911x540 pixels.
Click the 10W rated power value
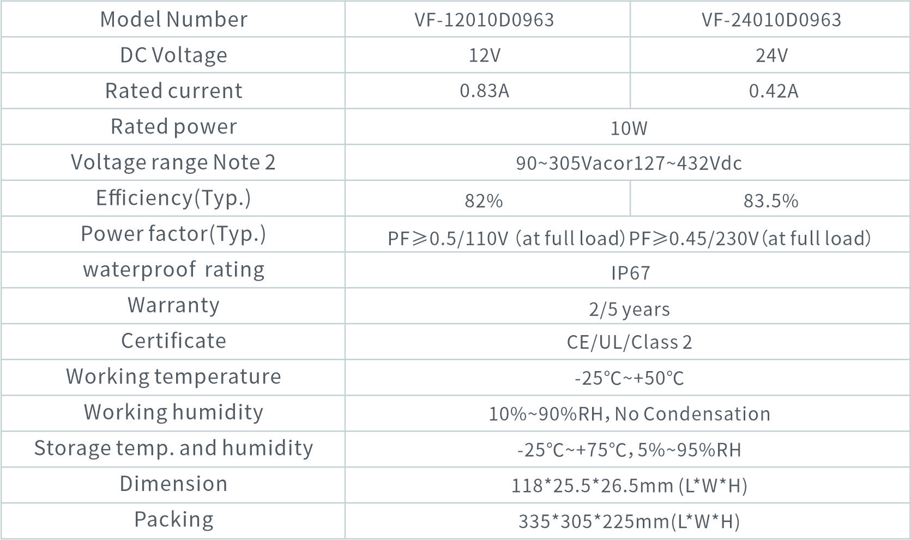coord(629,128)
